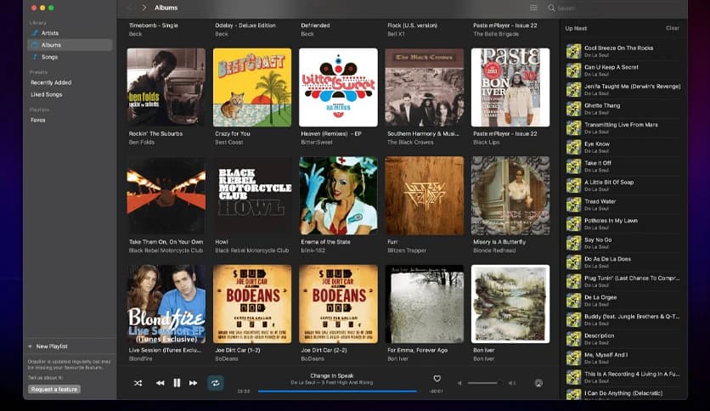Adjust the volume slider
This screenshot has height=411, width=710.
(484, 383)
